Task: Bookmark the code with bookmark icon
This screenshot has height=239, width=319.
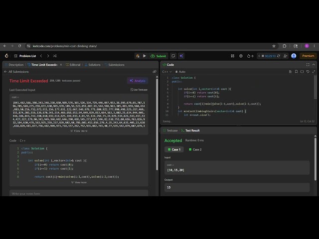Action: pos(296,72)
